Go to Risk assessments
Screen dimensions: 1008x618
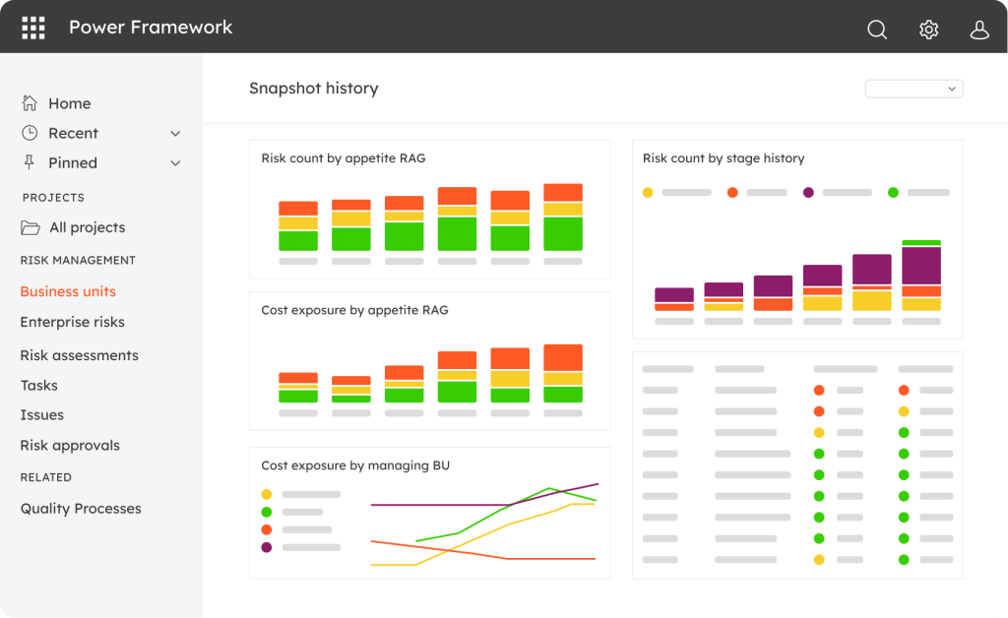(79, 355)
